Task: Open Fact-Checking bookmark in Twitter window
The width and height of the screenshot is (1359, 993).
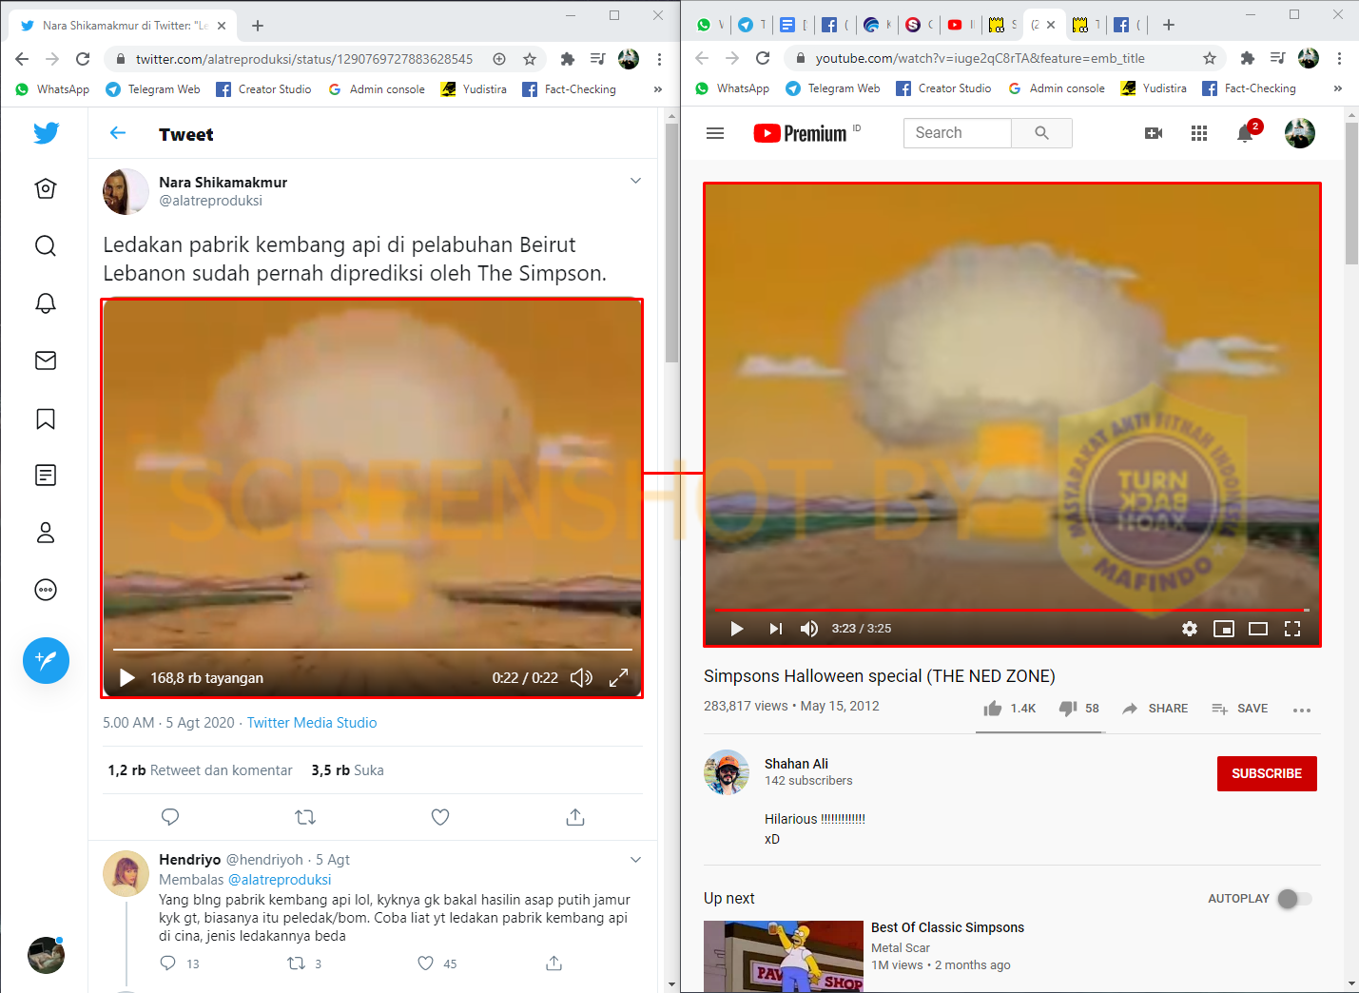Action: pos(569,89)
